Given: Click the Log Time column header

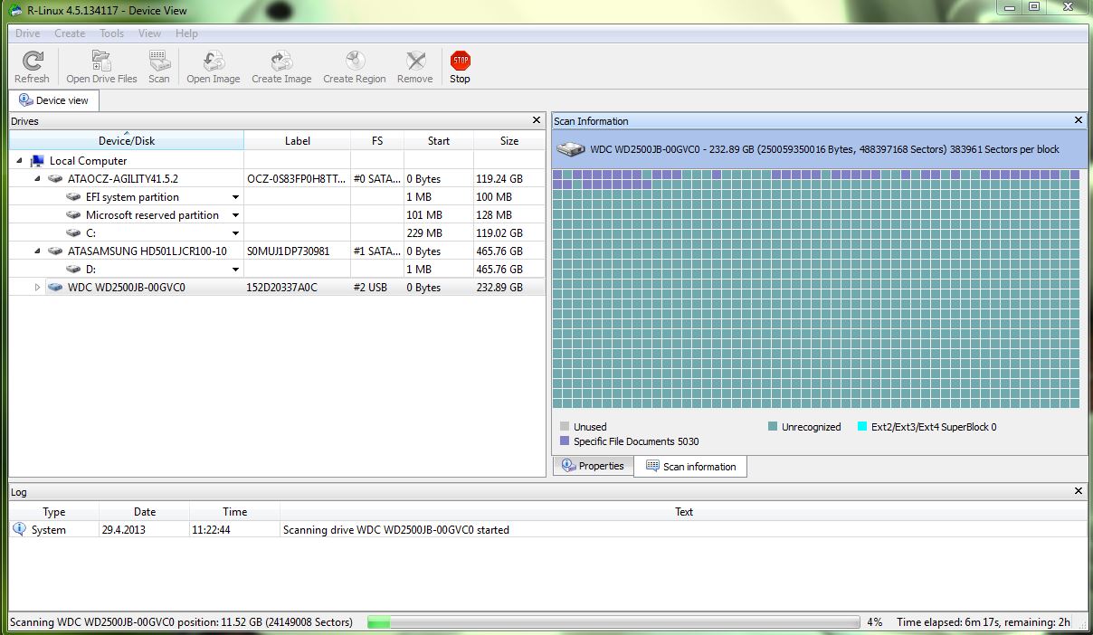Looking at the screenshot, I should pos(235,512).
